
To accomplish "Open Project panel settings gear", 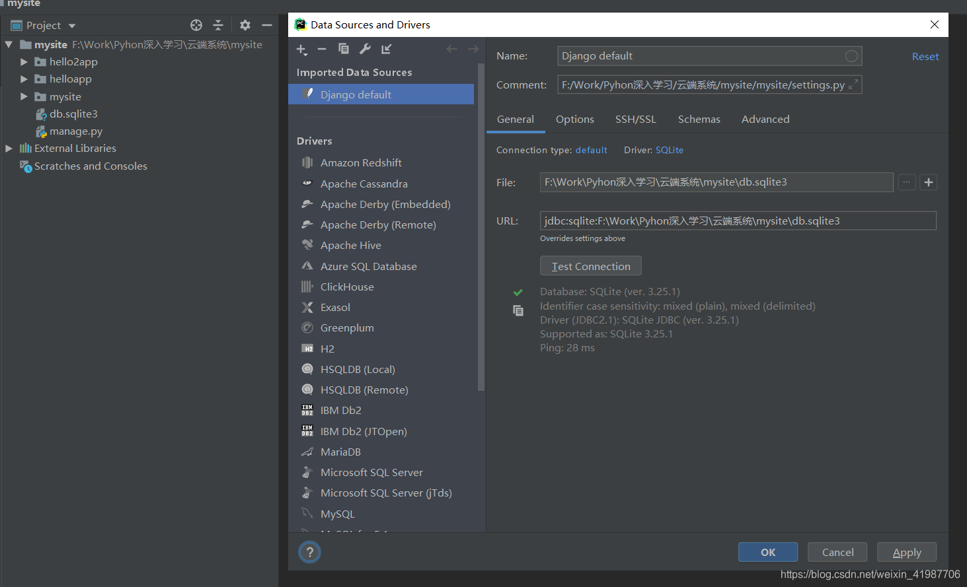I will click(245, 25).
